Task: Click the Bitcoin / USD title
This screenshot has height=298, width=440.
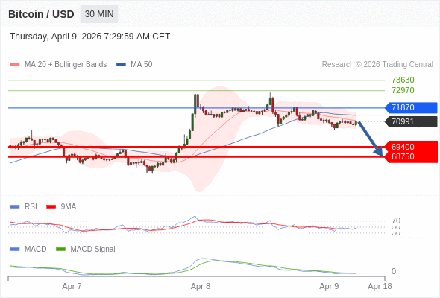Action: pos(41,14)
